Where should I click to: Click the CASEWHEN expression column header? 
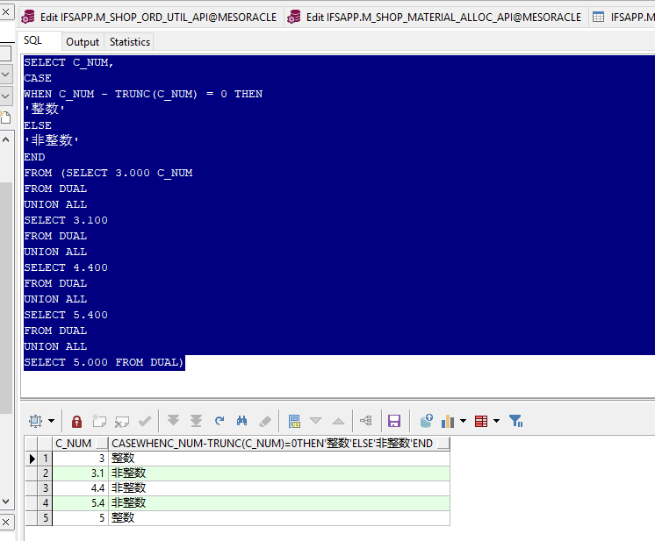pyautogui.click(x=279, y=444)
